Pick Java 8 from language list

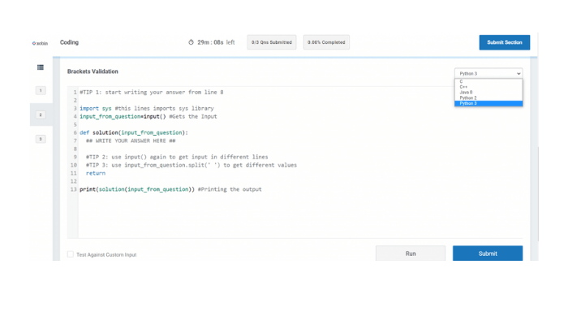pos(466,93)
